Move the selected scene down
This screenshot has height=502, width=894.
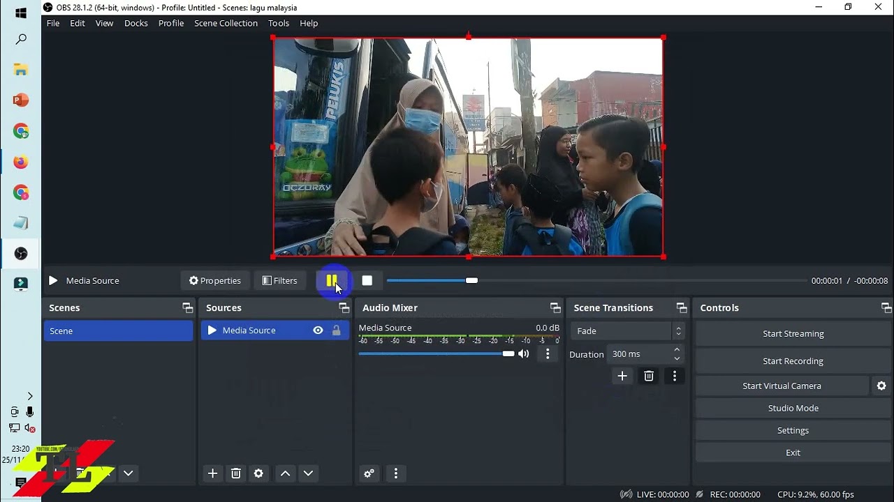coord(128,473)
